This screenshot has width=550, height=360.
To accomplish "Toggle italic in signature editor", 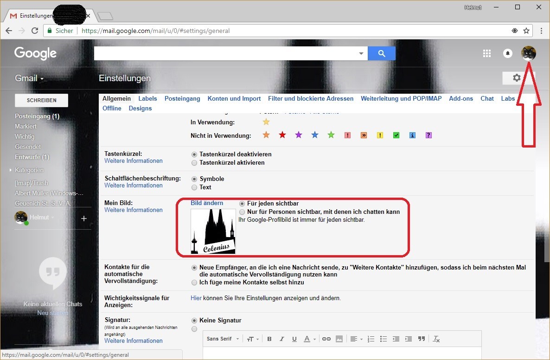I will [x=281, y=339].
